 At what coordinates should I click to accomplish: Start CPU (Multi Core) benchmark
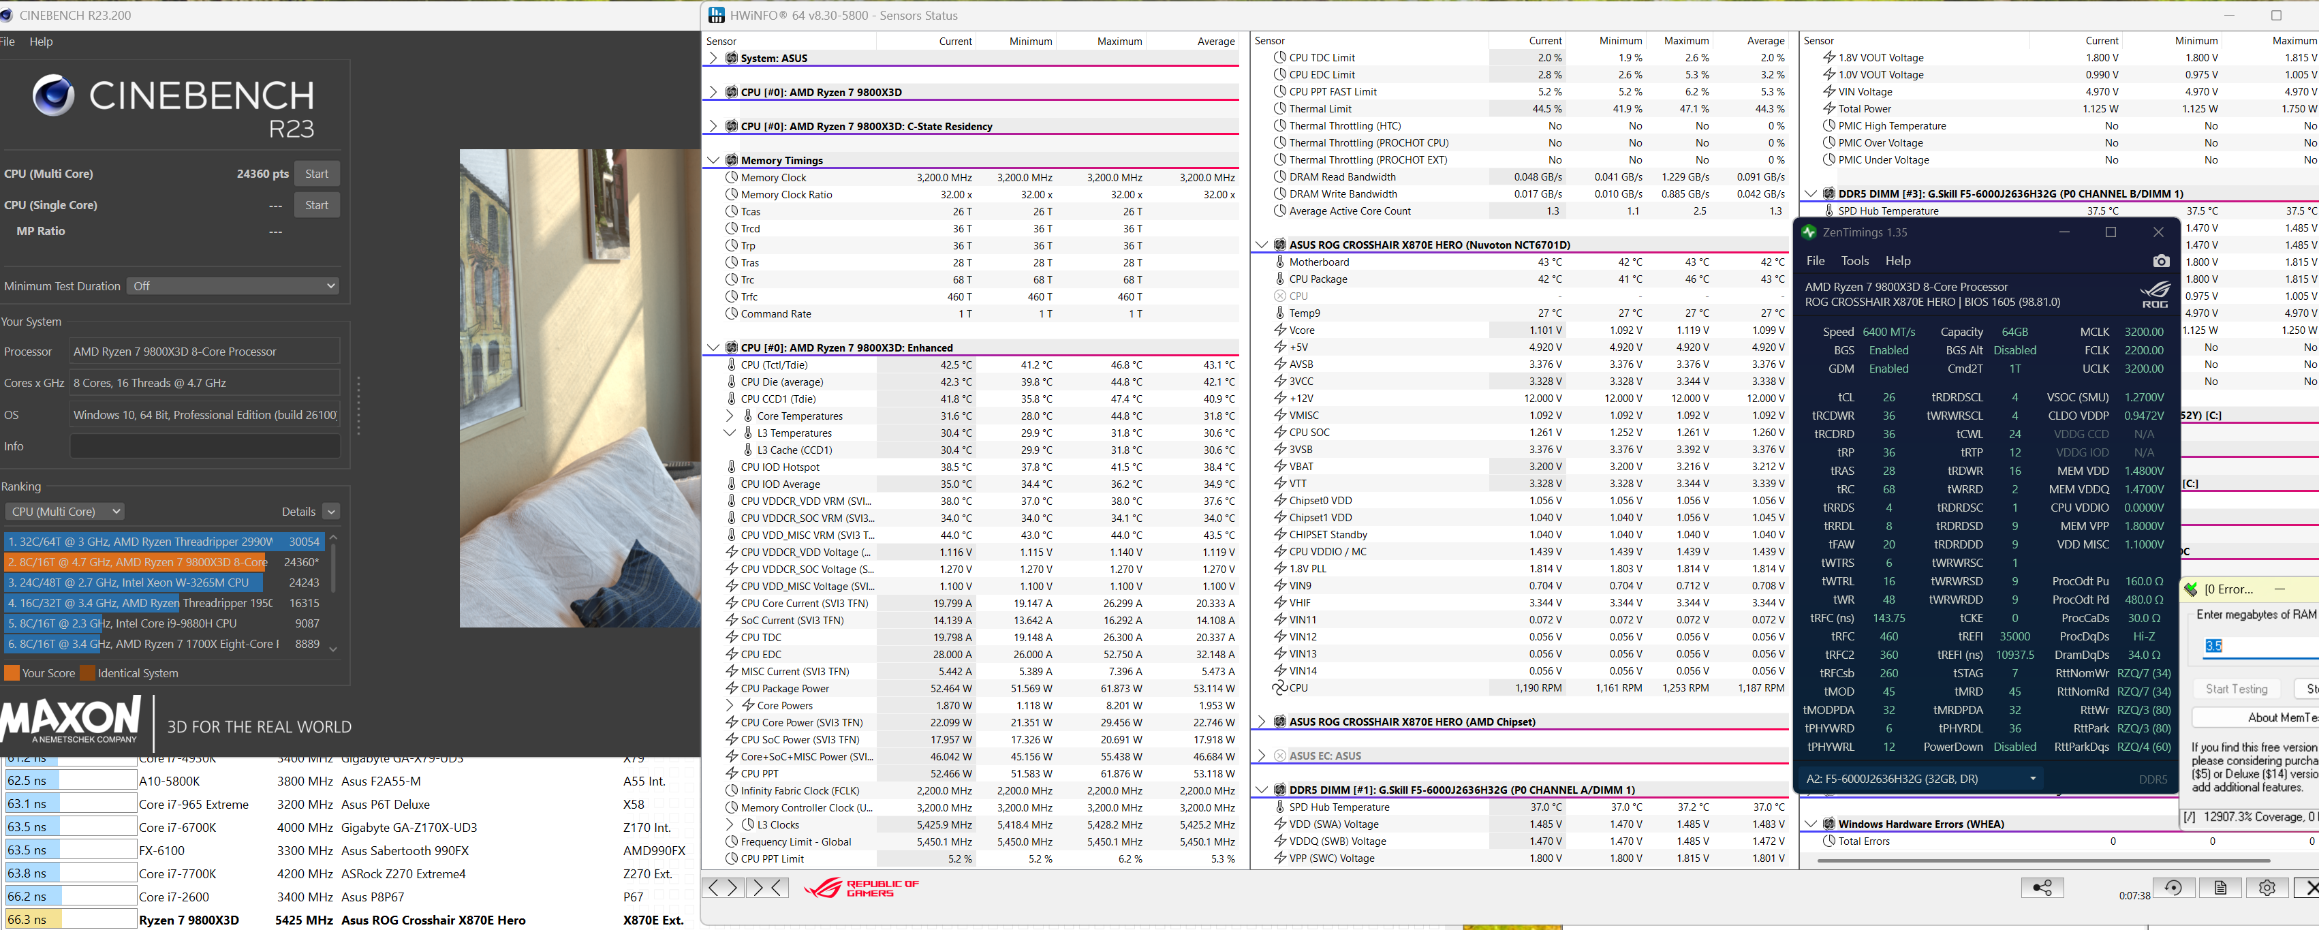click(317, 174)
